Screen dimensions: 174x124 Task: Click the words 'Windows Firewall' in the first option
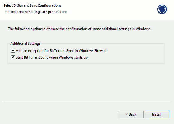tap(93, 51)
